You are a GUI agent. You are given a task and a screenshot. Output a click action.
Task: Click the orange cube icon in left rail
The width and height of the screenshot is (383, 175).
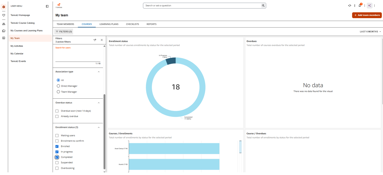(x=4, y=7)
